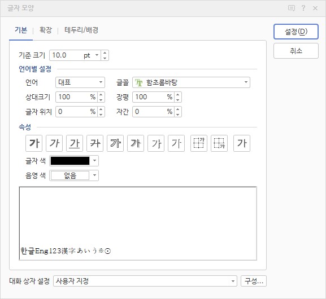326x299 pixels.
Task: Toggle emboss 가 attribute button
Action: (x=156, y=143)
